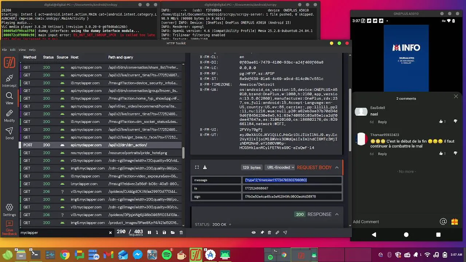Viewport: 466px width, 262px height.
Task: Click the Host column header
Action: click(x=75, y=57)
